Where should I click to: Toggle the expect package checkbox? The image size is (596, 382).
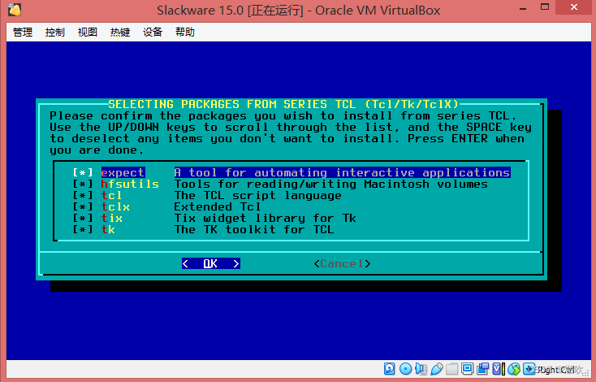(x=83, y=173)
